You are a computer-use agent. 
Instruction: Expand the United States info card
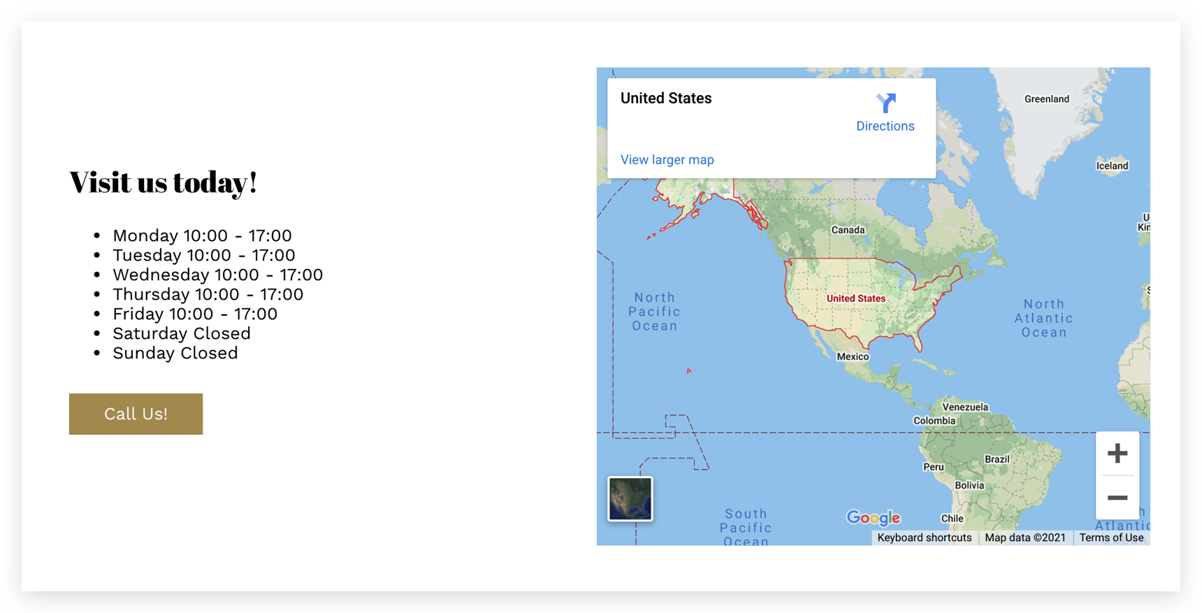tap(665, 98)
